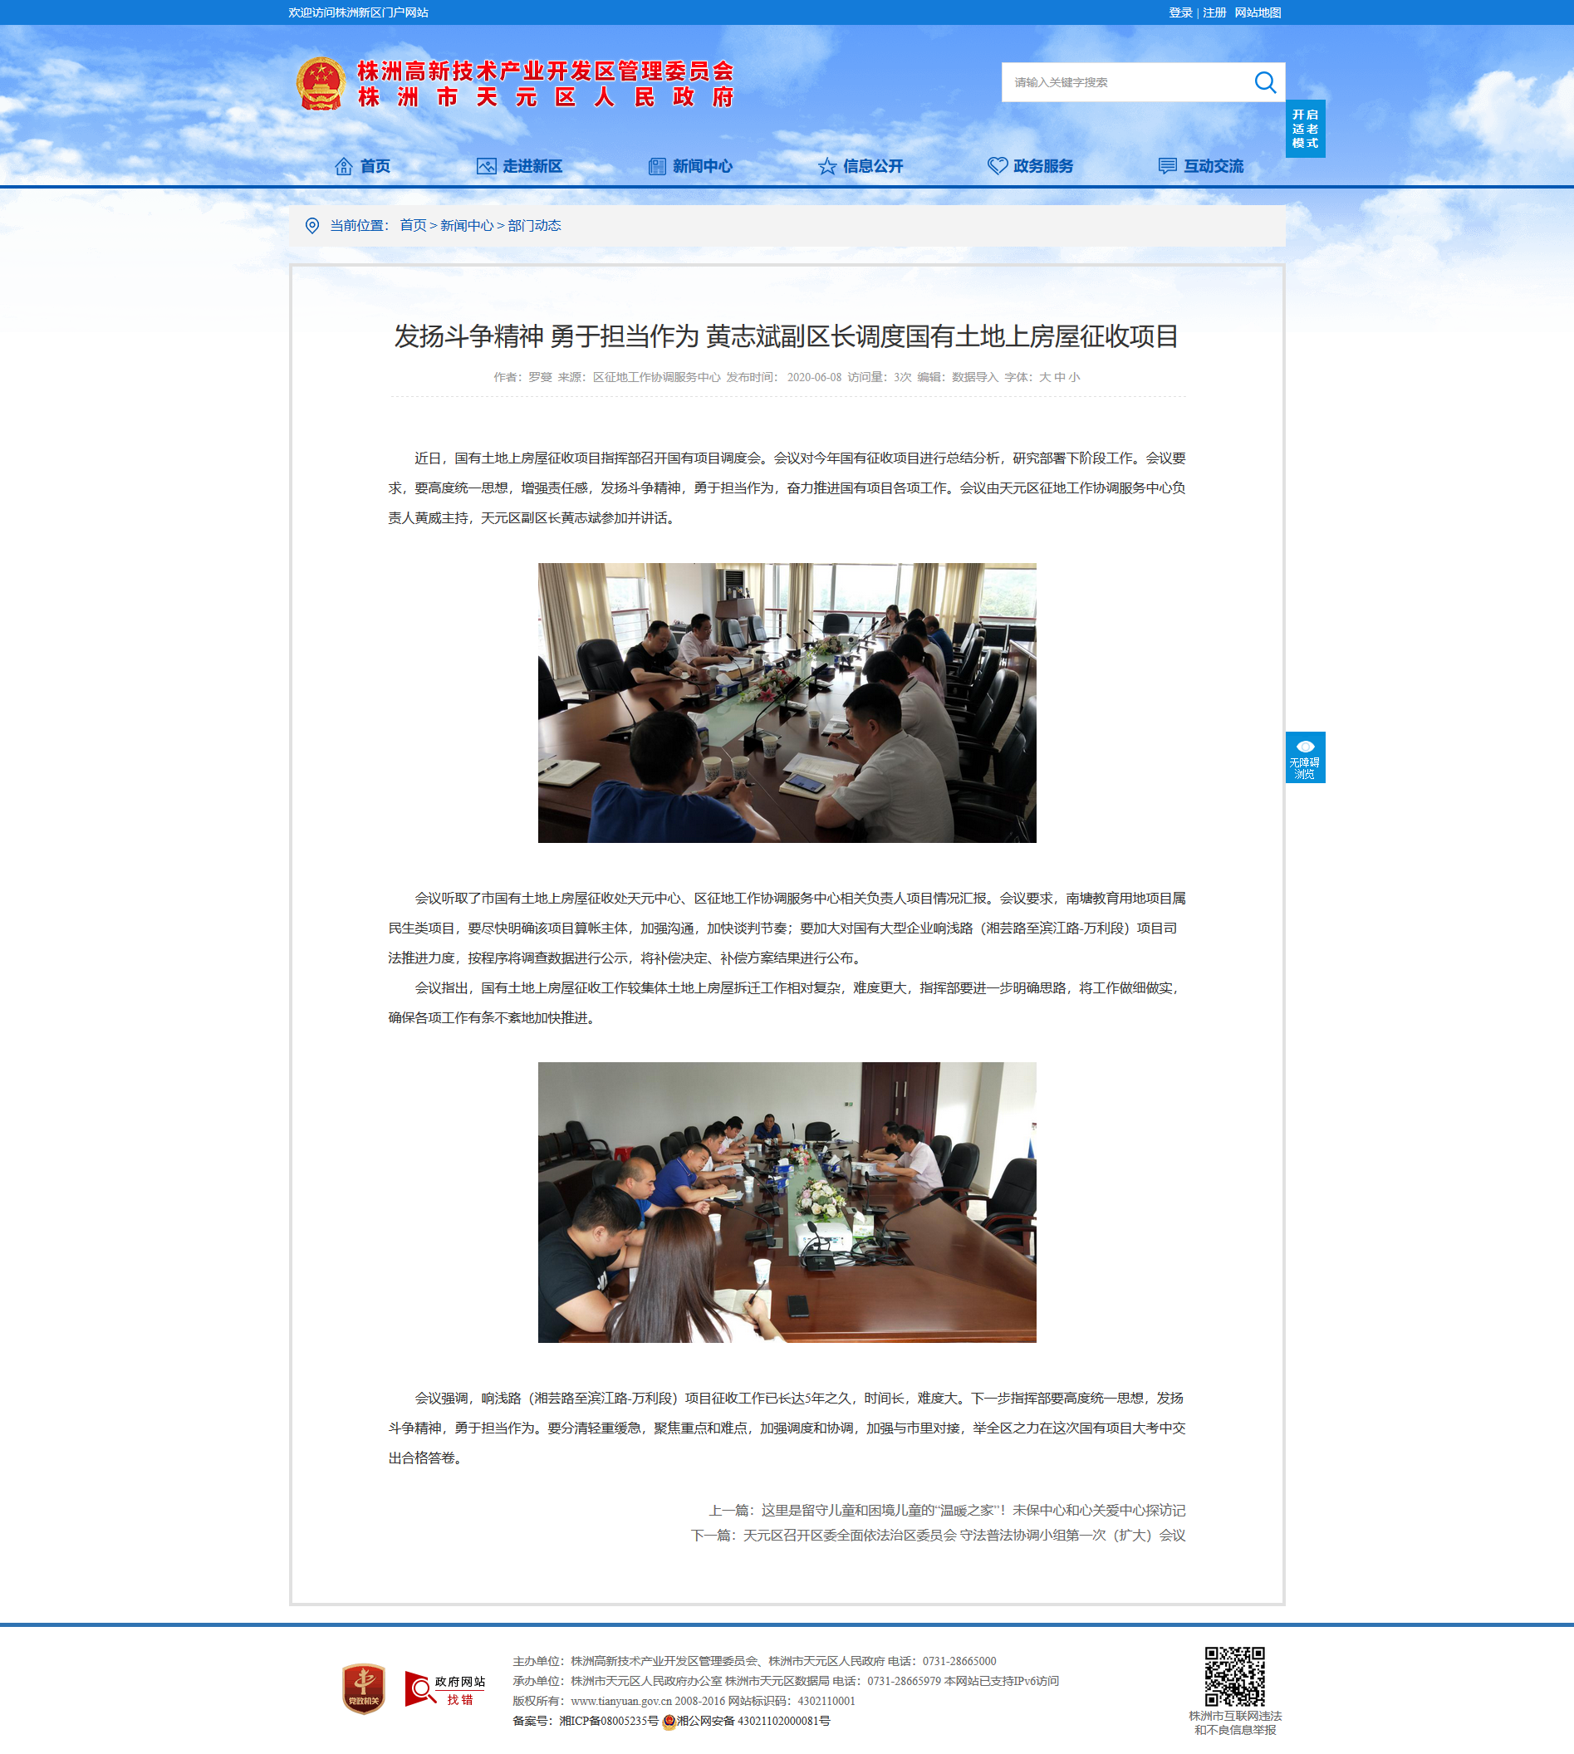Viewport: 1574px width, 1754px height.
Task: Click the 政府网站找错 icon
Action: (445, 1688)
